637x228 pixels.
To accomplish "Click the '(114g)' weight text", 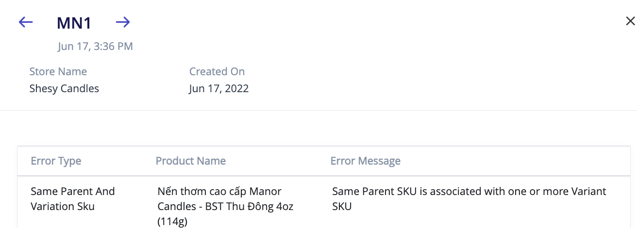I will [x=172, y=222].
